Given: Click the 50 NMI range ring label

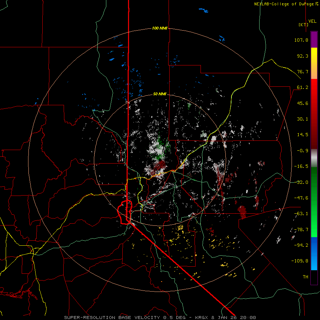Looking at the screenshot, I should [160, 94].
